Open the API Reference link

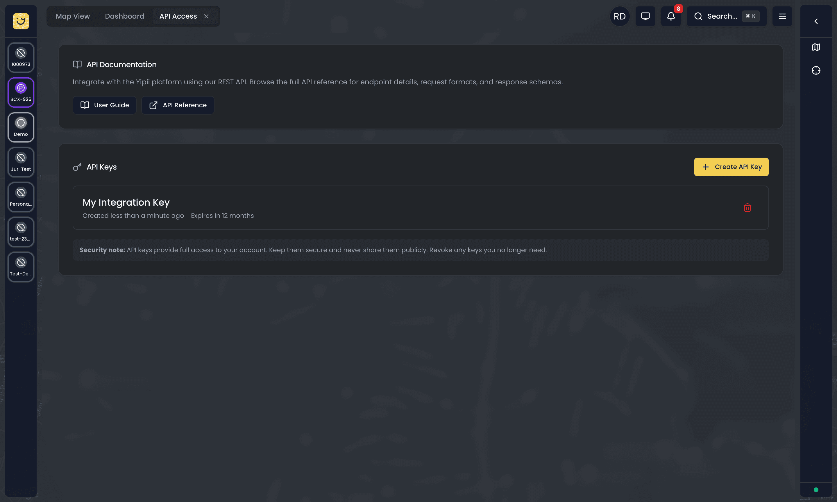pos(177,105)
